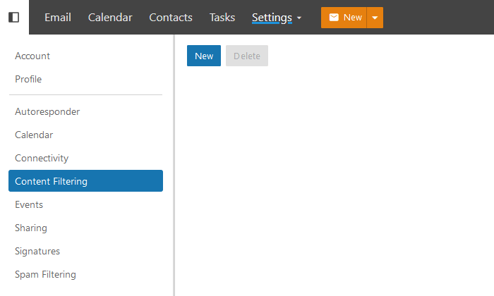Screen dimensions: 494x296
Task: Go to Sharing settings
Action: (x=31, y=228)
